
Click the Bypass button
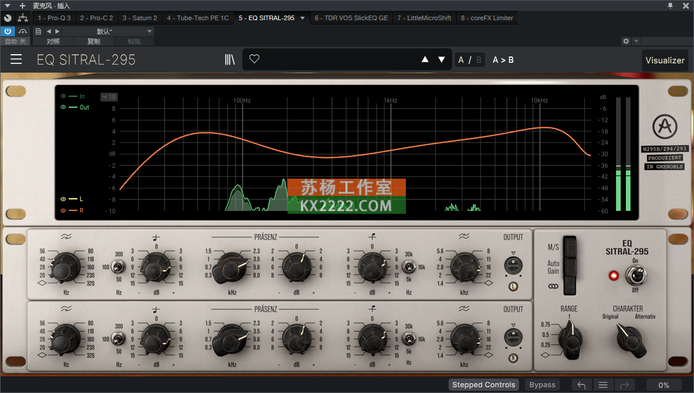pos(542,385)
